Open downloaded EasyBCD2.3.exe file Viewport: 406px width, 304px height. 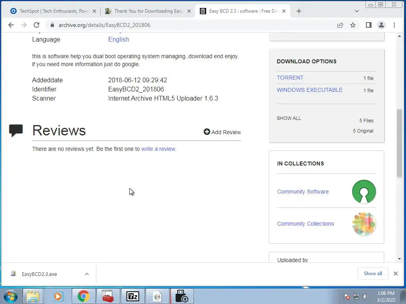click(x=39, y=274)
